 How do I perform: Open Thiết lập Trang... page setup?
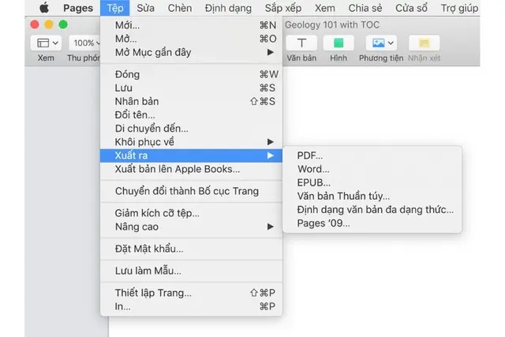point(191,293)
